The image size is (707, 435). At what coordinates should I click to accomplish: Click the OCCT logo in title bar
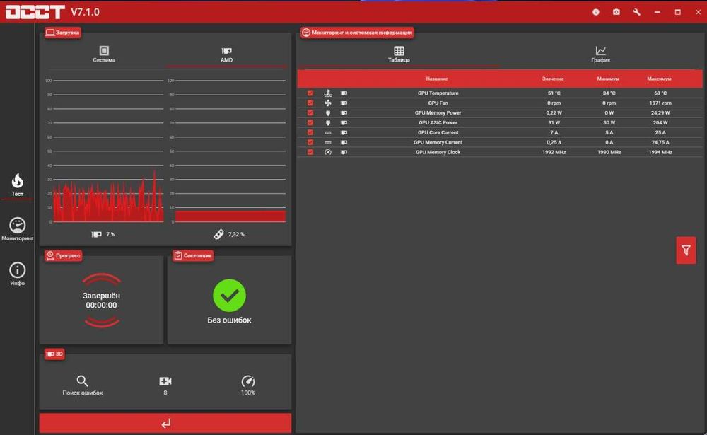tap(35, 12)
